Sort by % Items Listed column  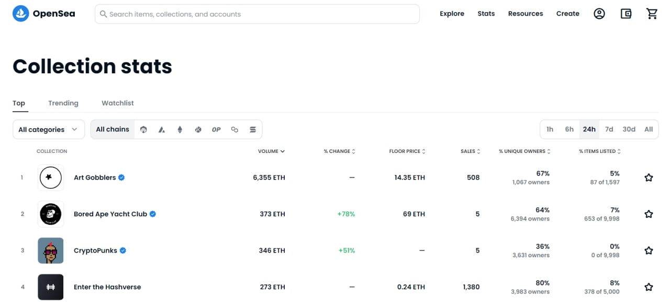click(x=599, y=151)
